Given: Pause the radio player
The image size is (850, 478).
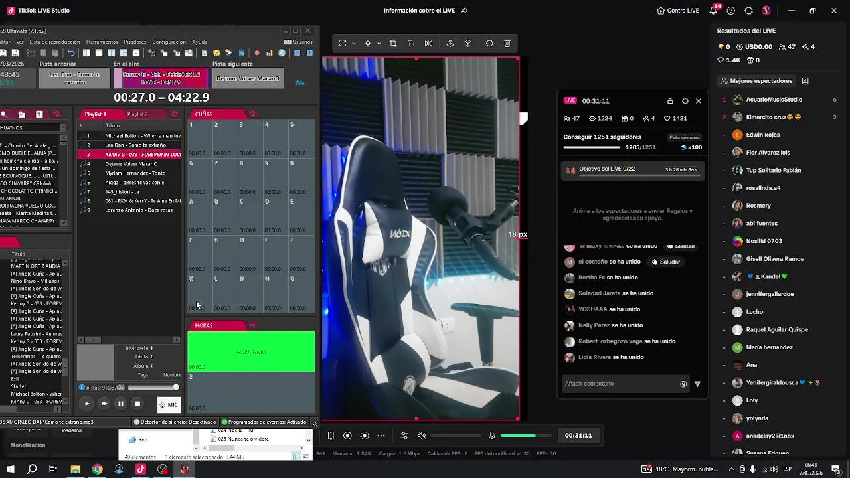Looking at the screenshot, I should pyautogui.click(x=120, y=404).
